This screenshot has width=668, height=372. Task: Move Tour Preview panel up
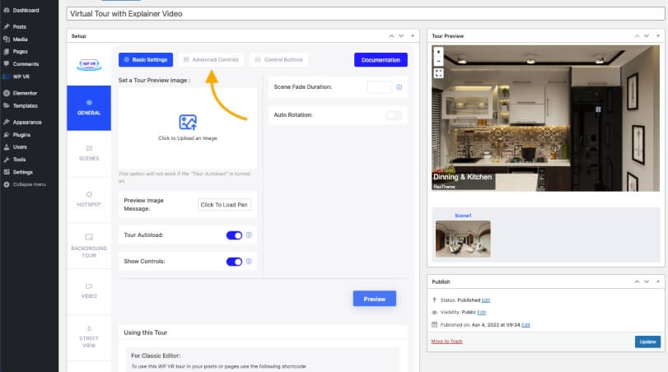[637, 36]
